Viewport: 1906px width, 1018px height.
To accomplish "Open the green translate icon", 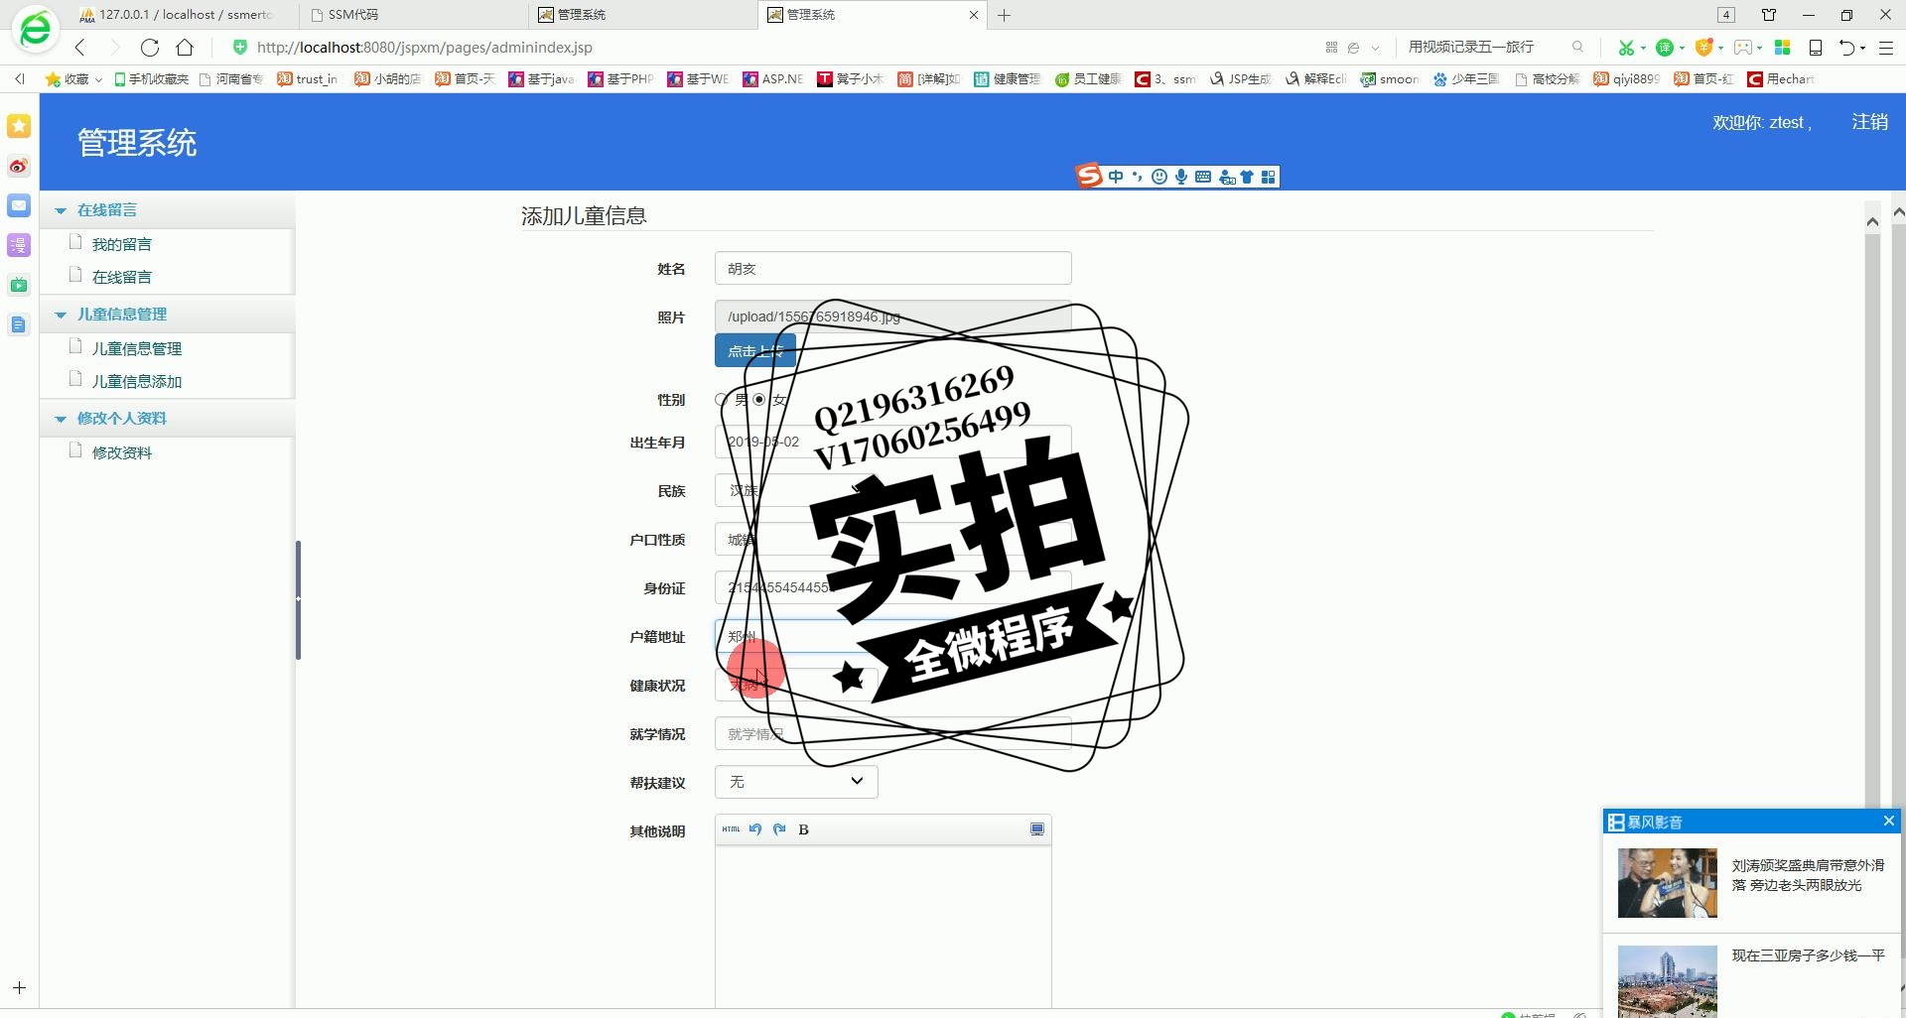I will point(1665,47).
